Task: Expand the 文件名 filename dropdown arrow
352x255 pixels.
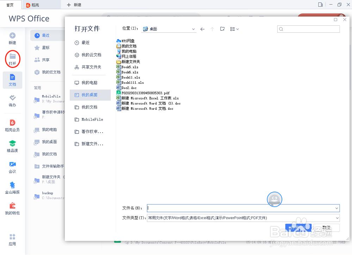Action: click(336, 208)
